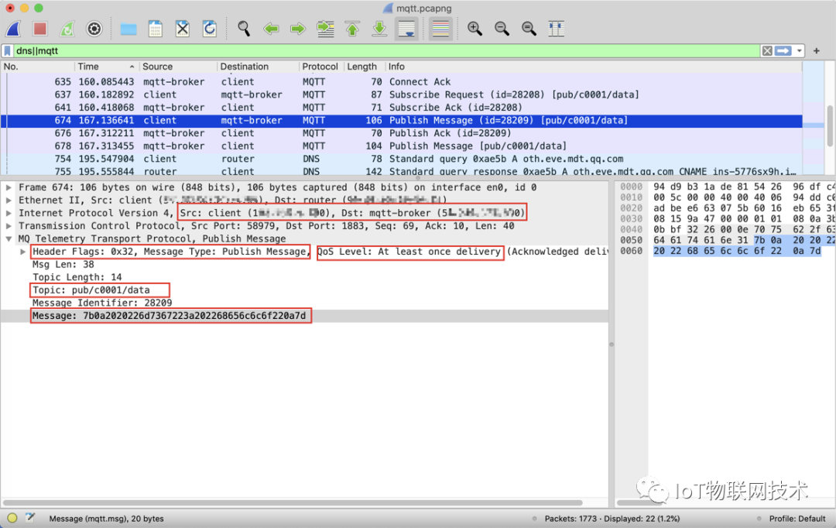Viewport: 836px width, 528px height.
Task: Apply the display filter with arrow button
Action: coord(783,50)
